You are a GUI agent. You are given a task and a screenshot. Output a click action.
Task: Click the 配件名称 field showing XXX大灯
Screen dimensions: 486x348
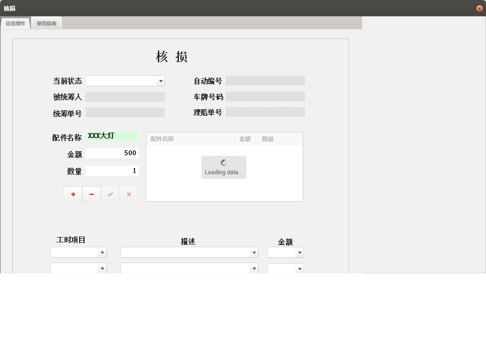coord(112,136)
